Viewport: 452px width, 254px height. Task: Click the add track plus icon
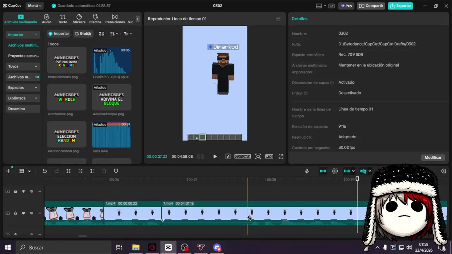pyautogui.click(x=8, y=171)
